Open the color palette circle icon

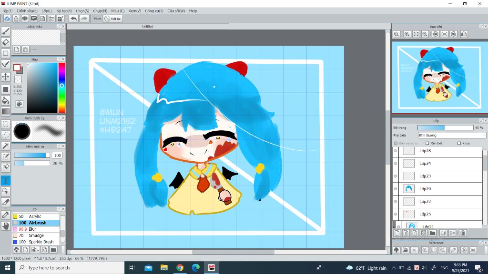pos(19,104)
